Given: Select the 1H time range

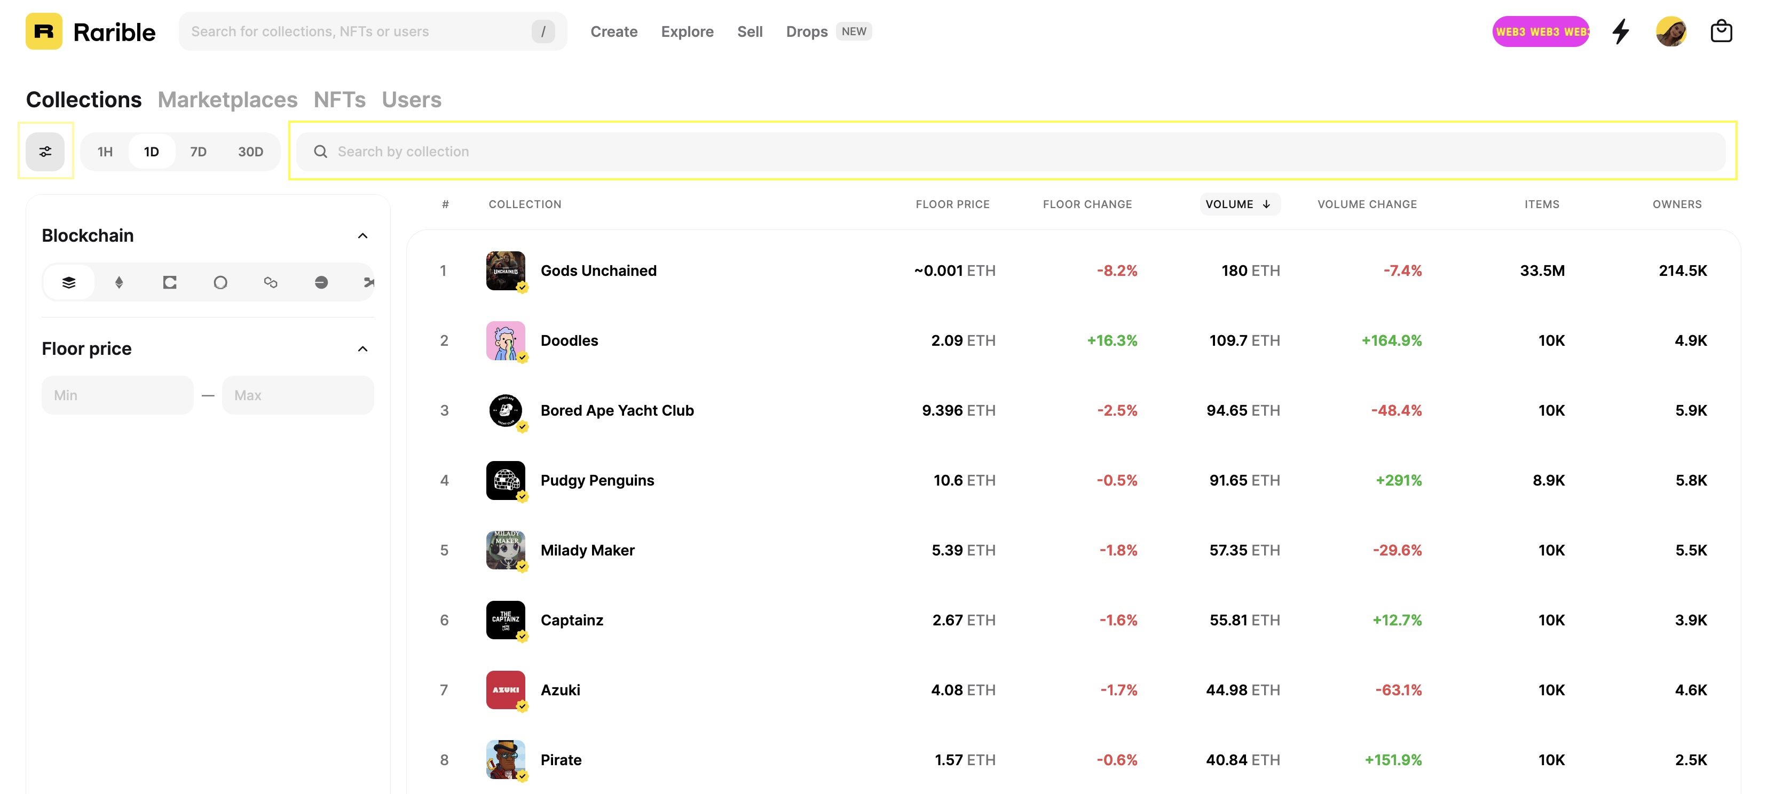Looking at the screenshot, I should 105,152.
